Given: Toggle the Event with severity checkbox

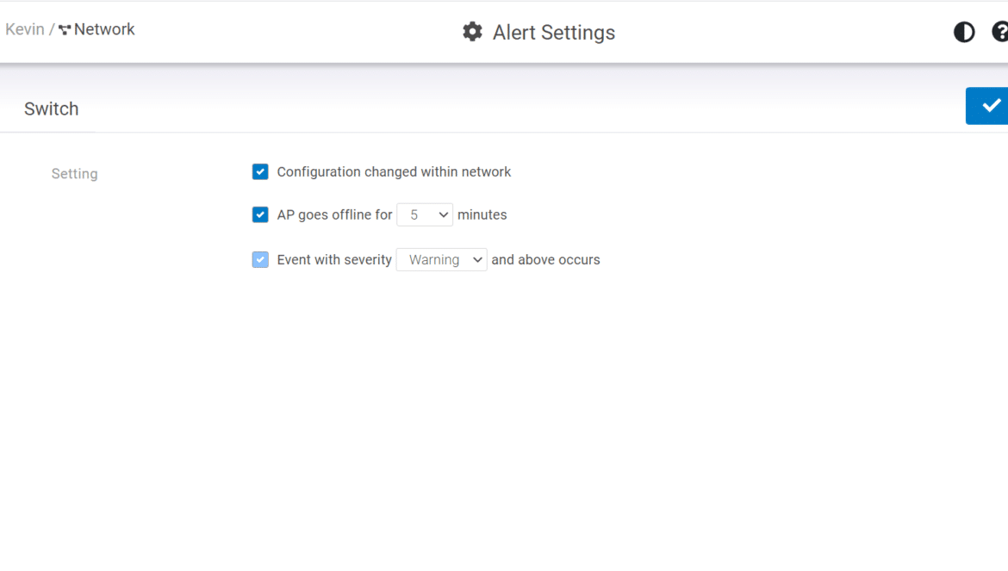Looking at the screenshot, I should pos(260,259).
